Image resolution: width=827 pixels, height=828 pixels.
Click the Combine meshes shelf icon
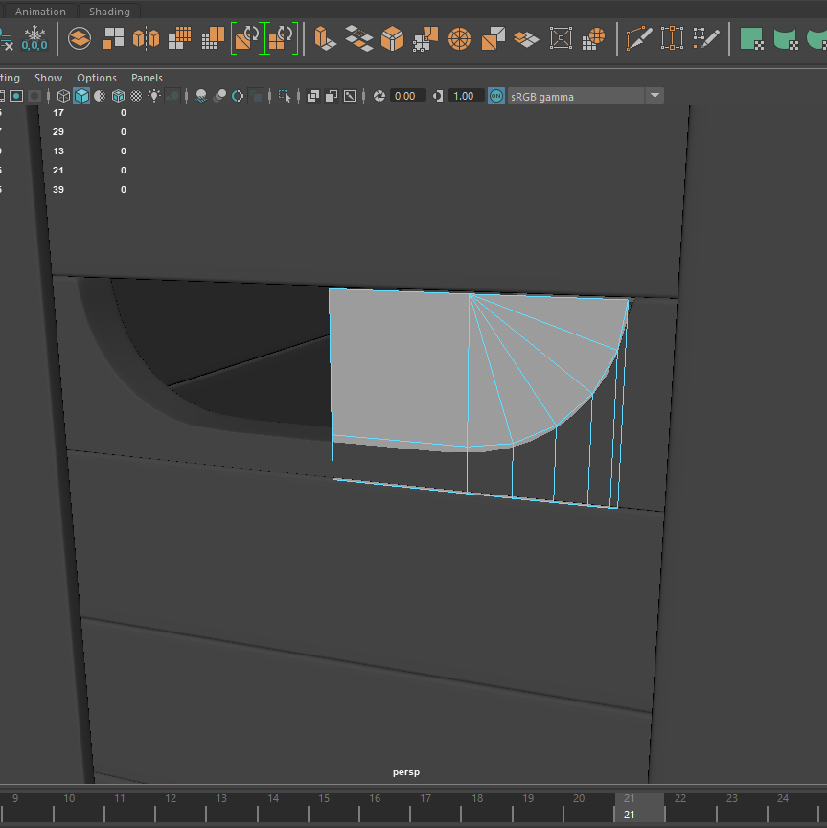click(80, 38)
